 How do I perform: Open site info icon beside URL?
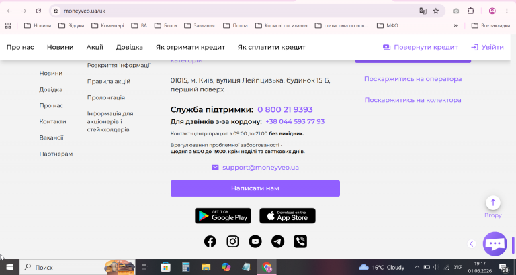pos(56,11)
